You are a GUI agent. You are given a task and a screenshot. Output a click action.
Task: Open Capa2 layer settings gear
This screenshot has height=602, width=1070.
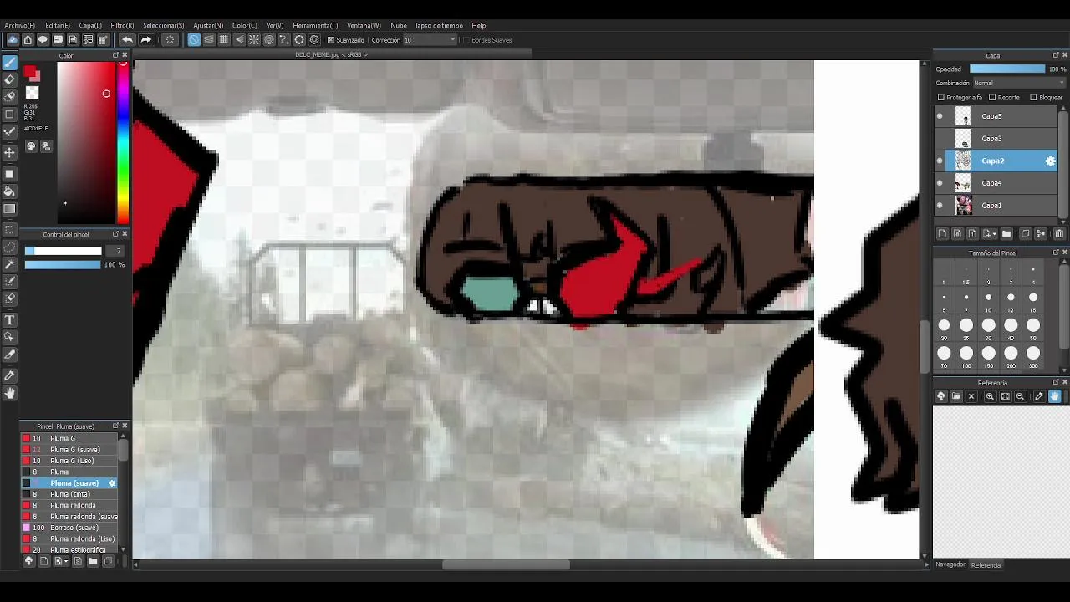pyautogui.click(x=1051, y=161)
